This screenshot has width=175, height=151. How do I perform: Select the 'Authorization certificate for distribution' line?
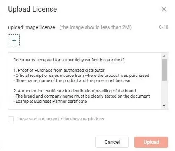click(x=74, y=91)
